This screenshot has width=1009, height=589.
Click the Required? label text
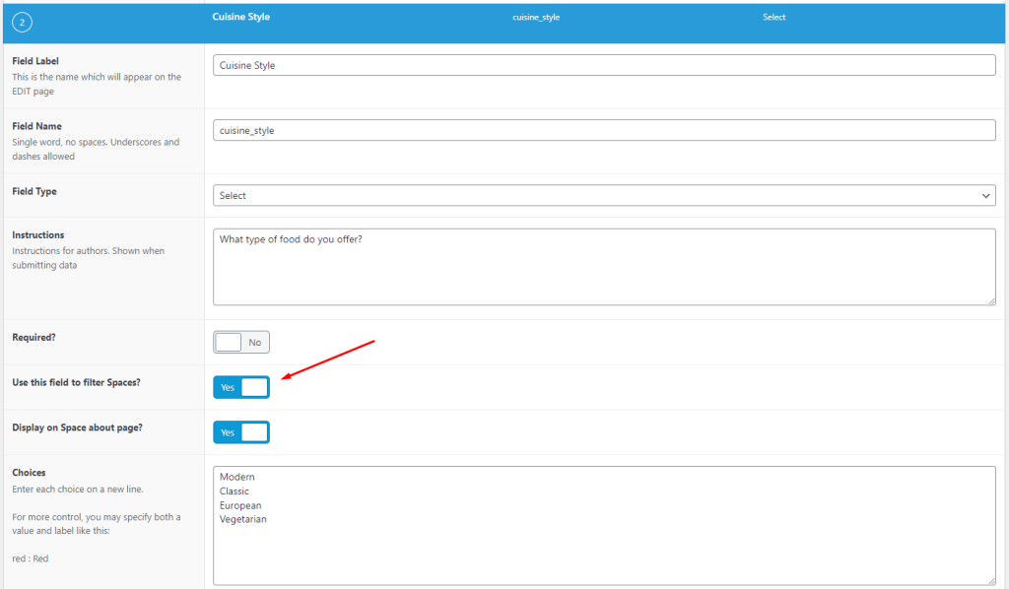(x=34, y=337)
